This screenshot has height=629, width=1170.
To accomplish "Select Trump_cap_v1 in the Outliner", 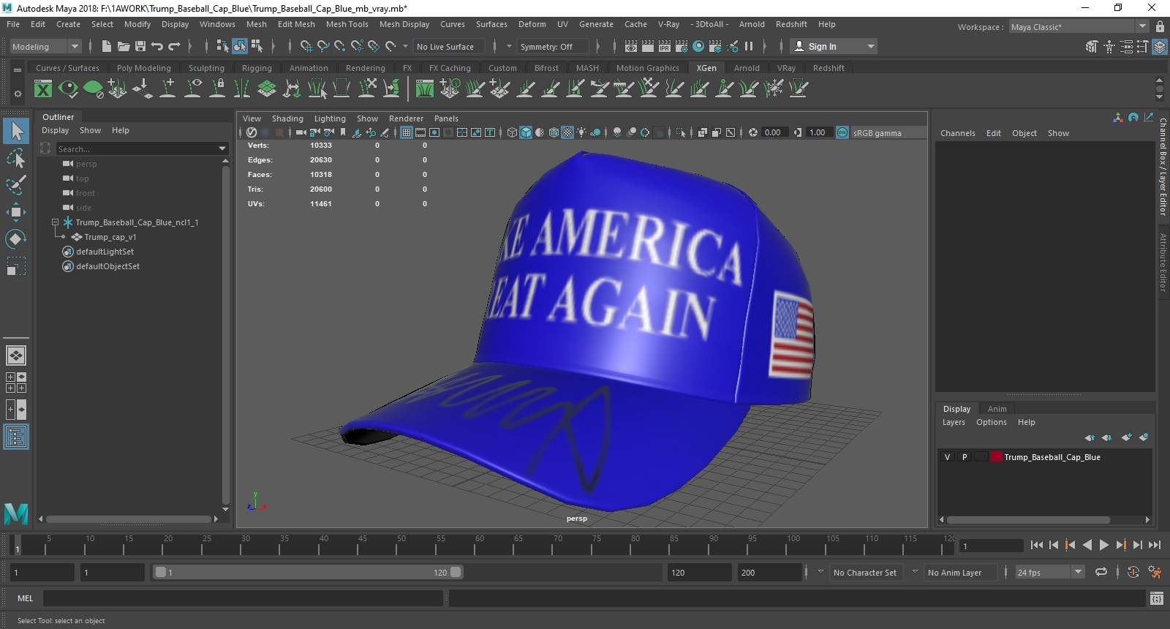I will pos(110,237).
